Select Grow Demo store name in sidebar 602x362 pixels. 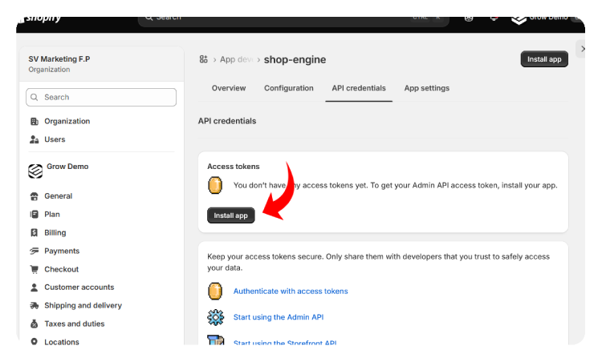[x=67, y=167]
